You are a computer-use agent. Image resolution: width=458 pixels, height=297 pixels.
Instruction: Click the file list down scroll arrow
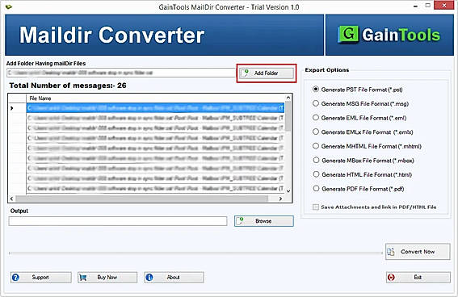[x=288, y=191]
